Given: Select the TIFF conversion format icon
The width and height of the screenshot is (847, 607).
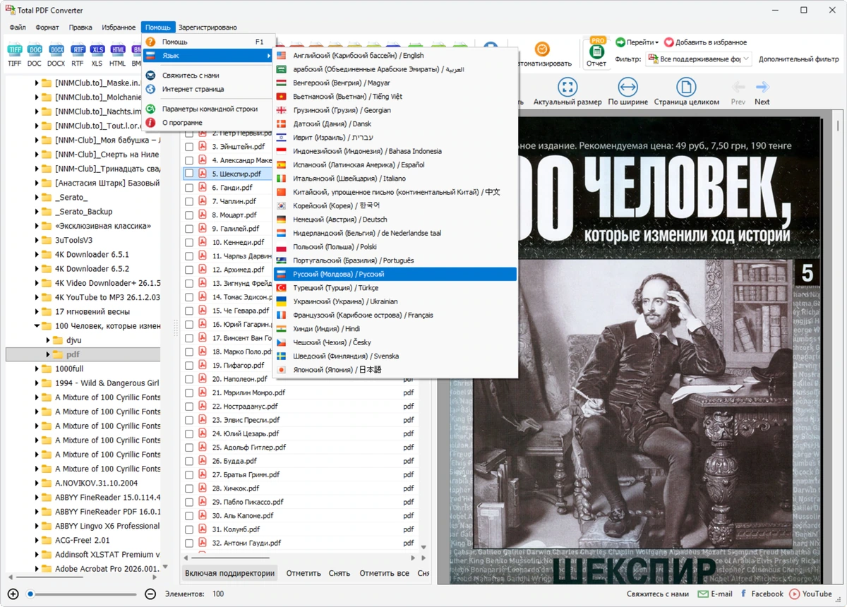Looking at the screenshot, I should tap(14, 50).
